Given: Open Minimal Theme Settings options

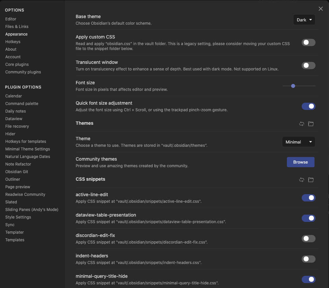Looking at the screenshot, I should (x=27, y=149).
